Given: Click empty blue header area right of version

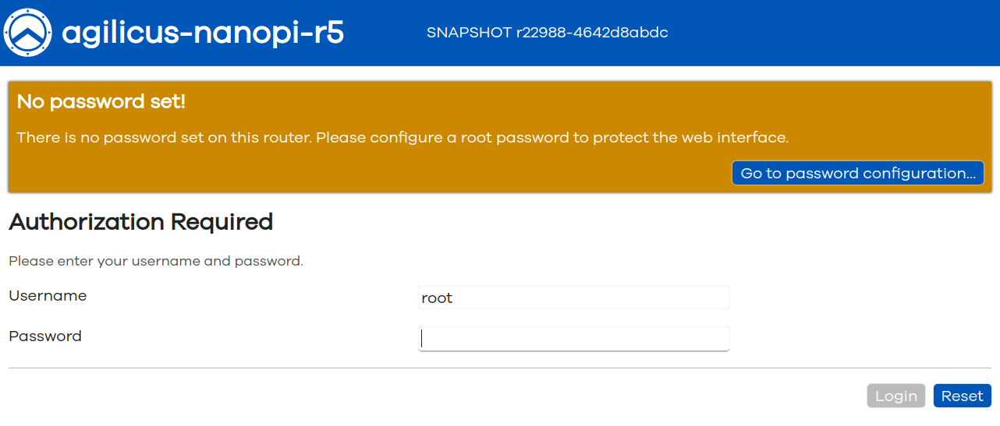Looking at the screenshot, I should pyautogui.click(x=835, y=33).
